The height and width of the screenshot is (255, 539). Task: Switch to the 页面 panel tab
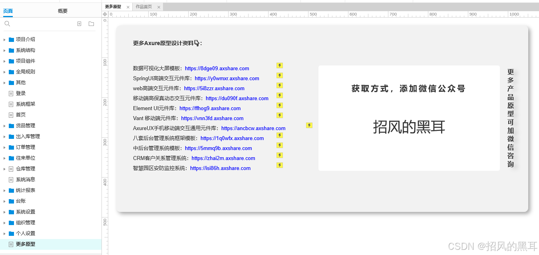(8, 11)
